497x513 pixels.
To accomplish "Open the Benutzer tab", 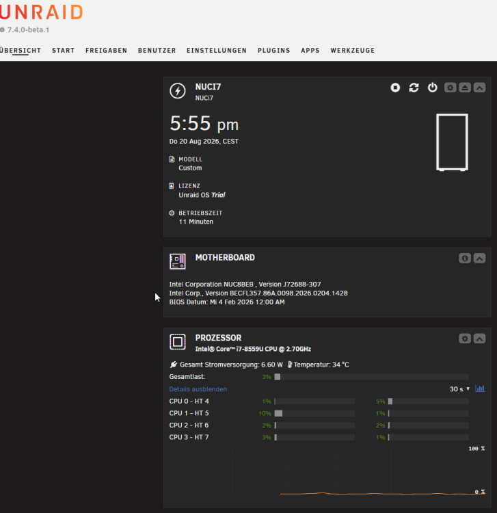I will point(157,51).
